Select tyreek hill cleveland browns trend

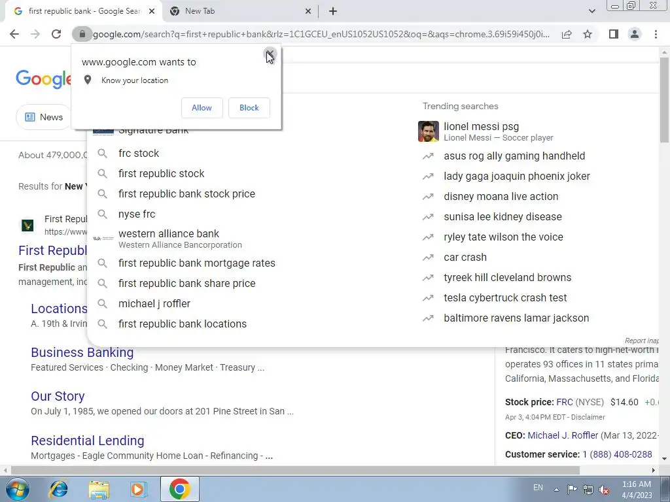[507, 277]
